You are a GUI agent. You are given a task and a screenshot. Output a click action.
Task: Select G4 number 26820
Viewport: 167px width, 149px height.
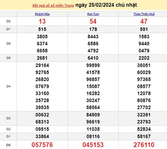pos(42,79)
